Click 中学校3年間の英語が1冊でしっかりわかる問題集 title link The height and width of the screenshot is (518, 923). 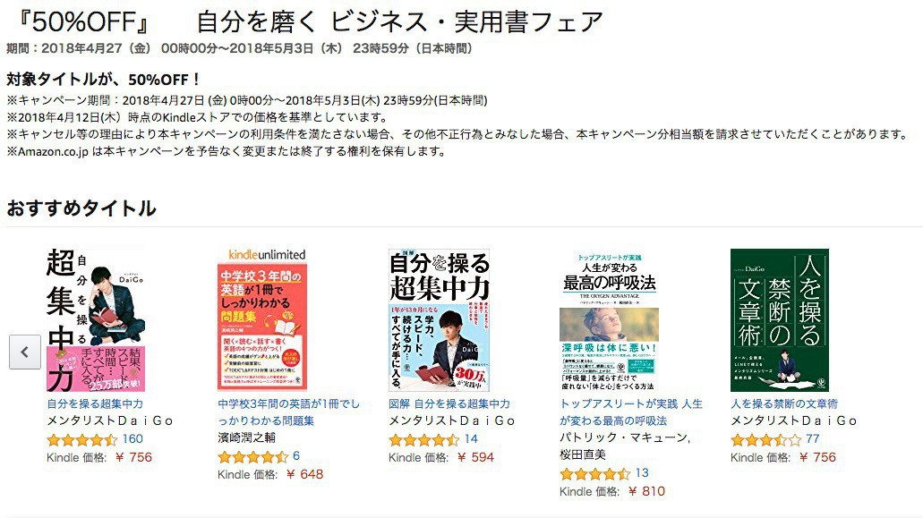(x=288, y=412)
